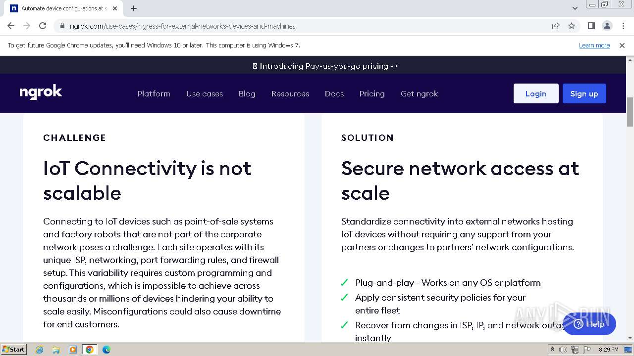Click the Login button
Viewport: 634px width, 356px height.
(x=536, y=93)
